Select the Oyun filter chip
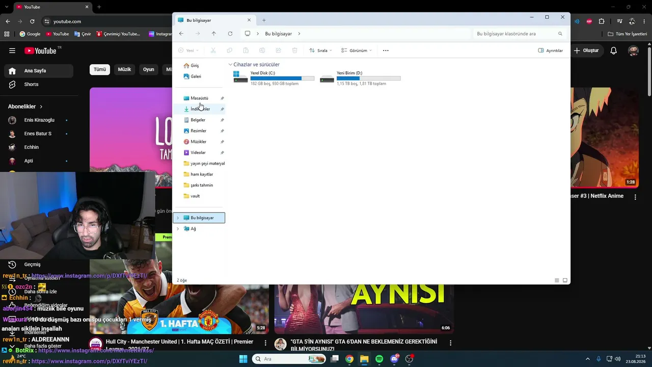The image size is (652, 367). [148, 69]
